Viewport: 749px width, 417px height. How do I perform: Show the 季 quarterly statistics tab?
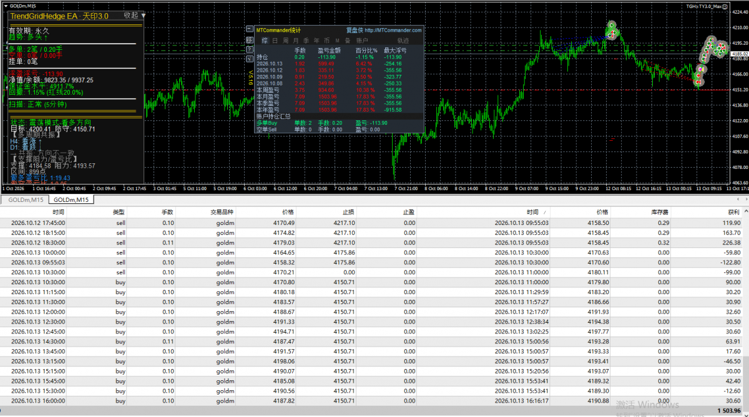(x=306, y=40)
